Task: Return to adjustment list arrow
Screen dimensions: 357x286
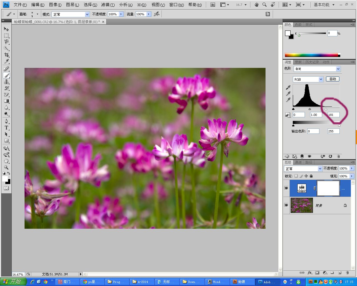Action: coord(287,156)
